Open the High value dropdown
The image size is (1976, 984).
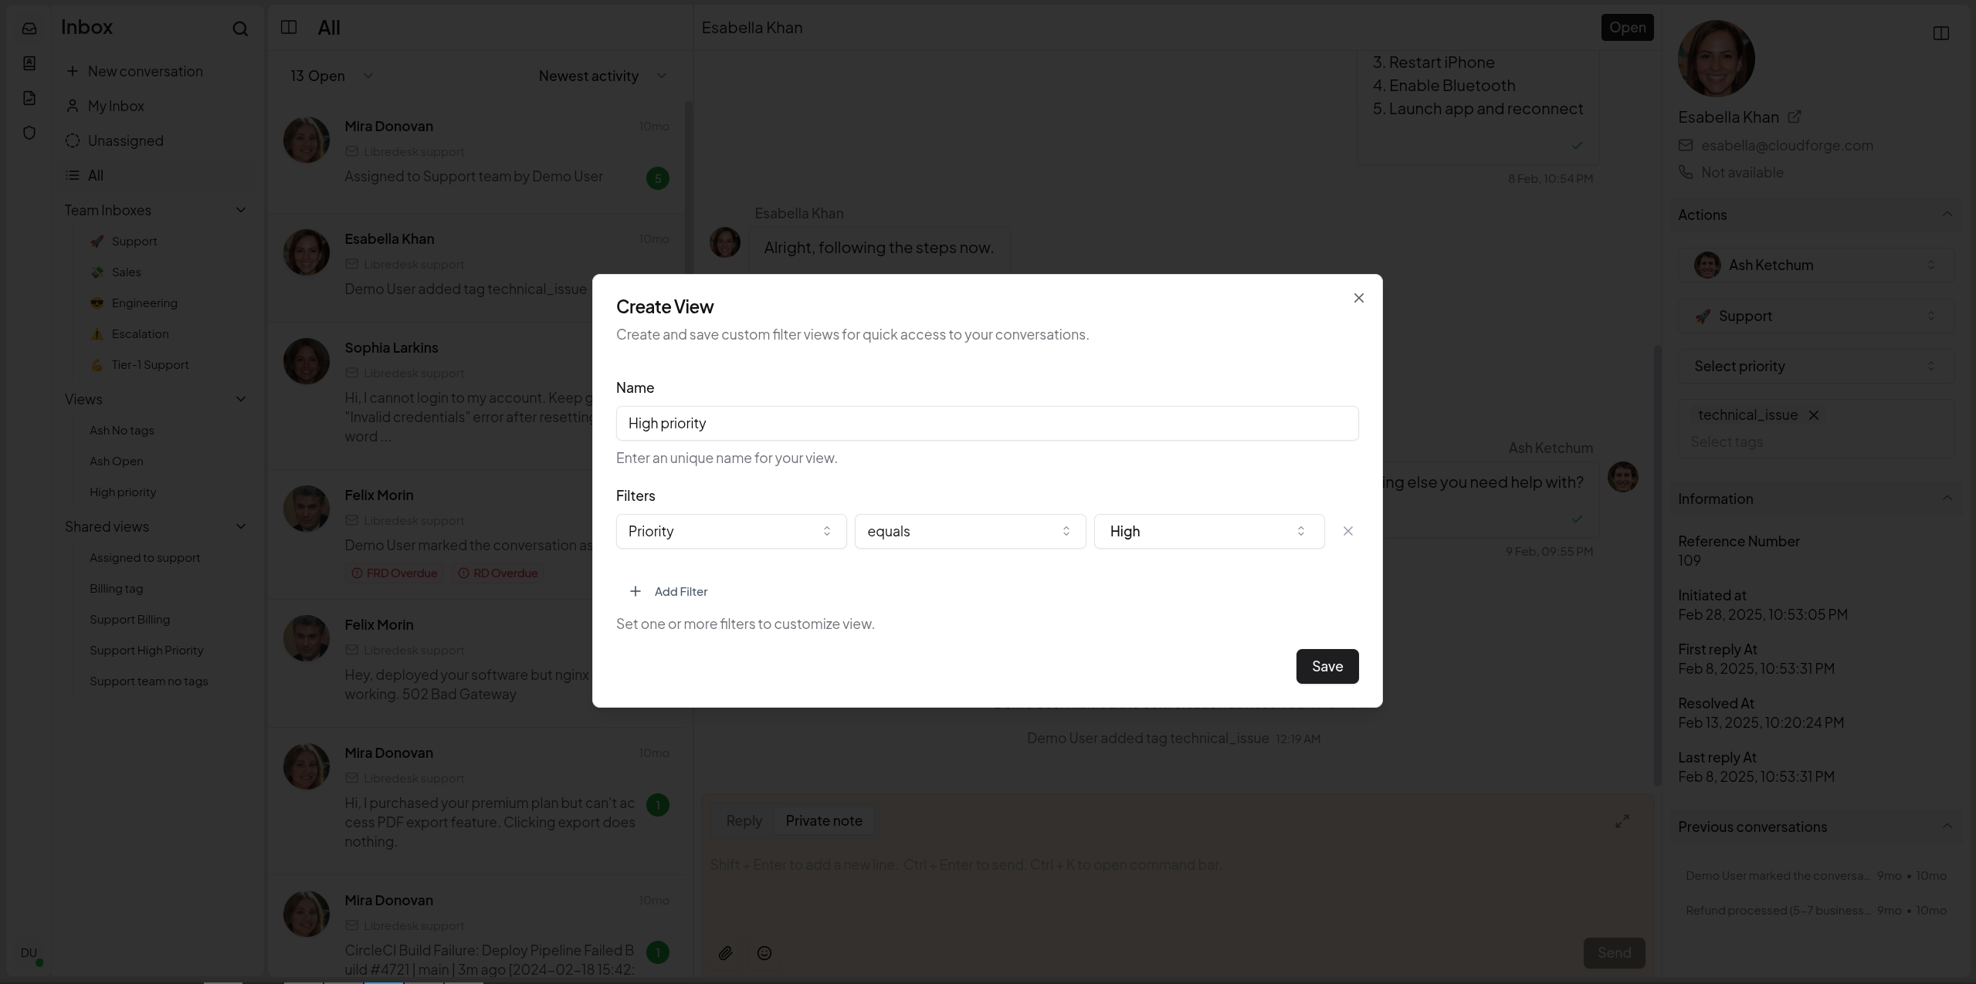tap(1208, 531)
